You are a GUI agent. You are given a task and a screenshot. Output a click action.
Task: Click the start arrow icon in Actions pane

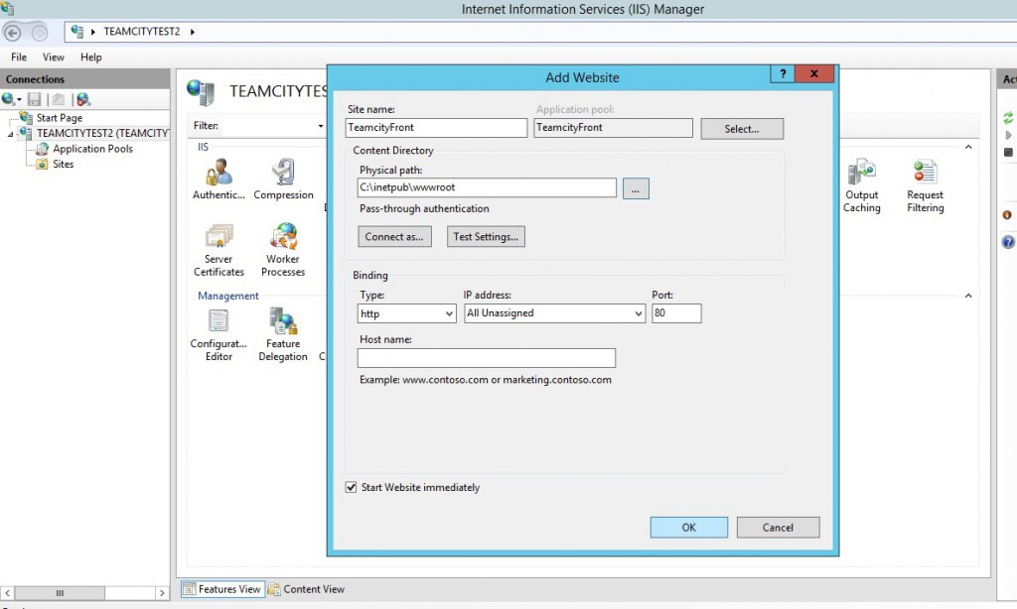[x=1008, y=136]
